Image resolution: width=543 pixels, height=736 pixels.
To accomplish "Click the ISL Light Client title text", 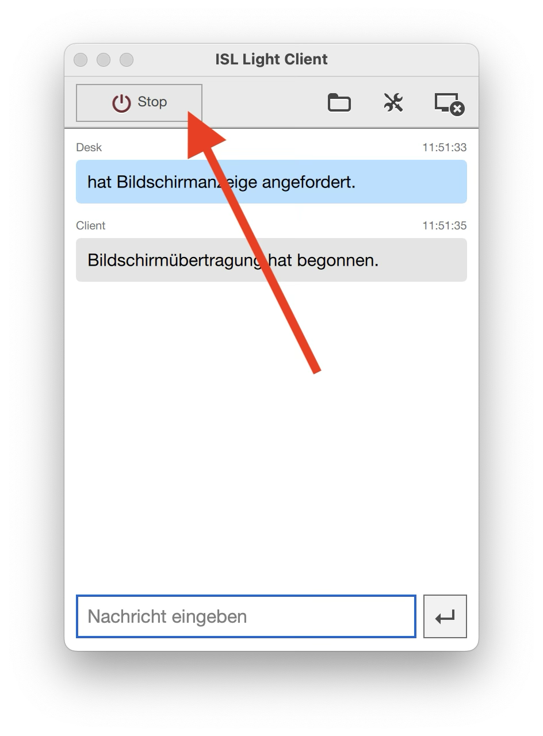I will (271, 59).
